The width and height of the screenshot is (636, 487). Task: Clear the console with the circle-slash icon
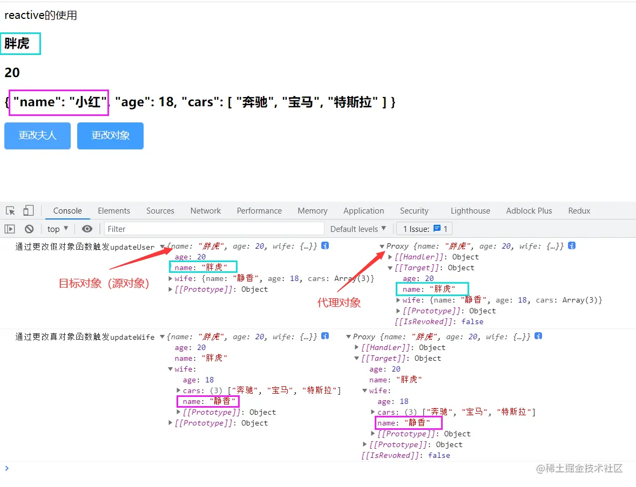coord(29,229)
